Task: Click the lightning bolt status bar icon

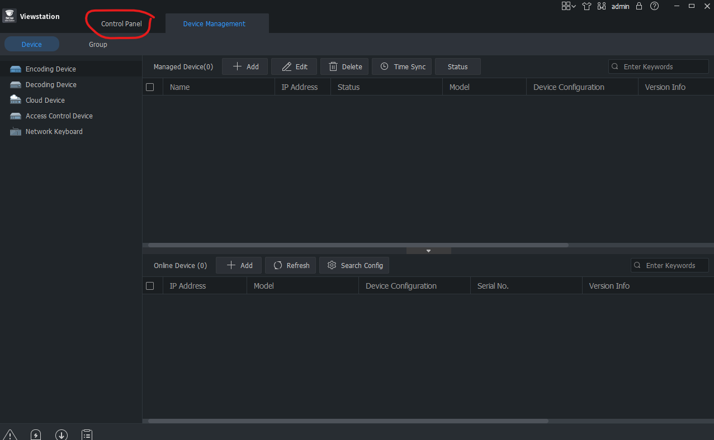Action: pos(36,434)
